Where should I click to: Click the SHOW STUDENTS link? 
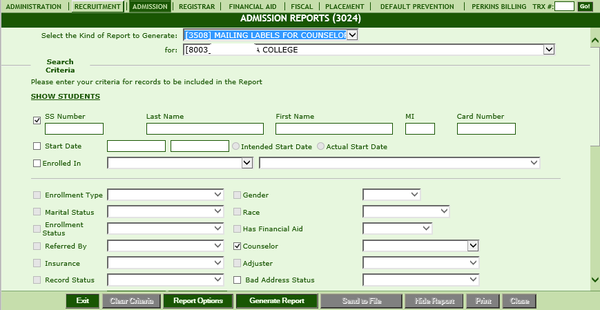[66, 97]
